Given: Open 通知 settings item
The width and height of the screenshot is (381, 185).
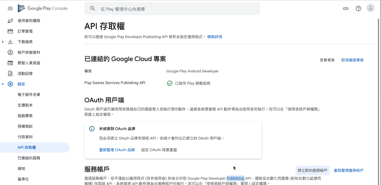Looking at the screenshot, I should coord(21,169).
